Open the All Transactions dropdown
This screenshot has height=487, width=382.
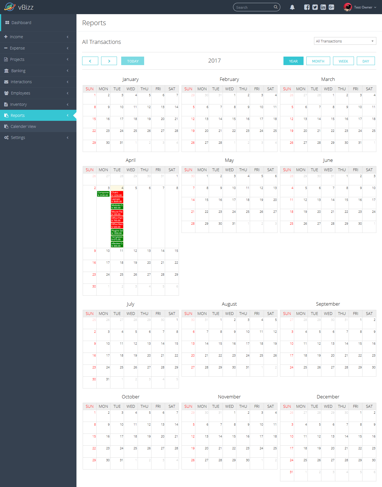[x=345, y=41]
